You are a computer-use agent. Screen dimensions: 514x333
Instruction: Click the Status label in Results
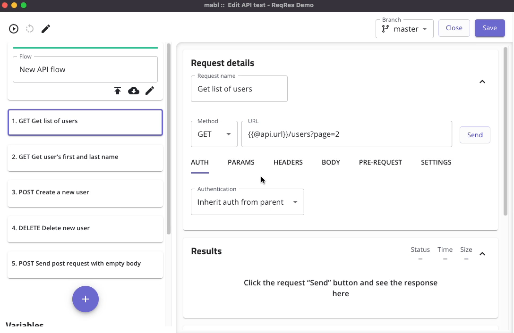click(x=420, y=250)
